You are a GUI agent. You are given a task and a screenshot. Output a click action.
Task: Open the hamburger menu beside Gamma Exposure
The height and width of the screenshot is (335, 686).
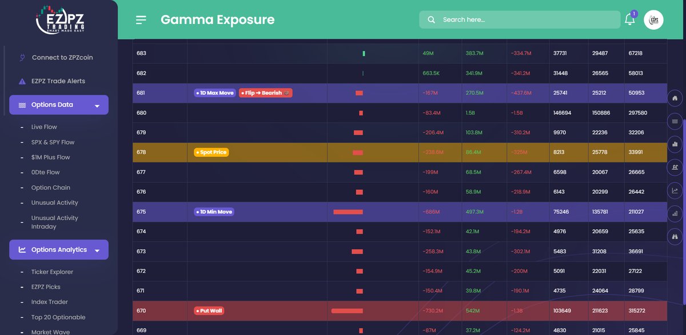click(141, 20)
